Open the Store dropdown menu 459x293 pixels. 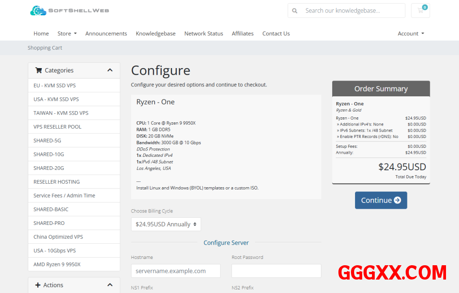pos(67,34)
